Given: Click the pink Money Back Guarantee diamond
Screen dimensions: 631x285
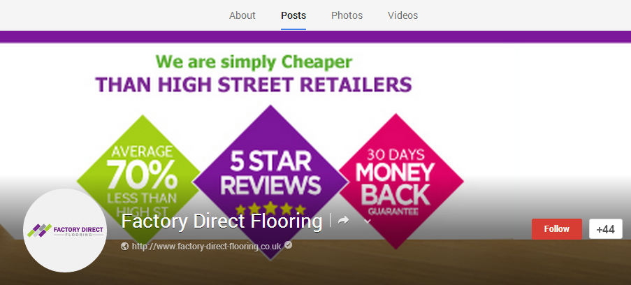Looking at the screenshot, I should pos(401,181).
